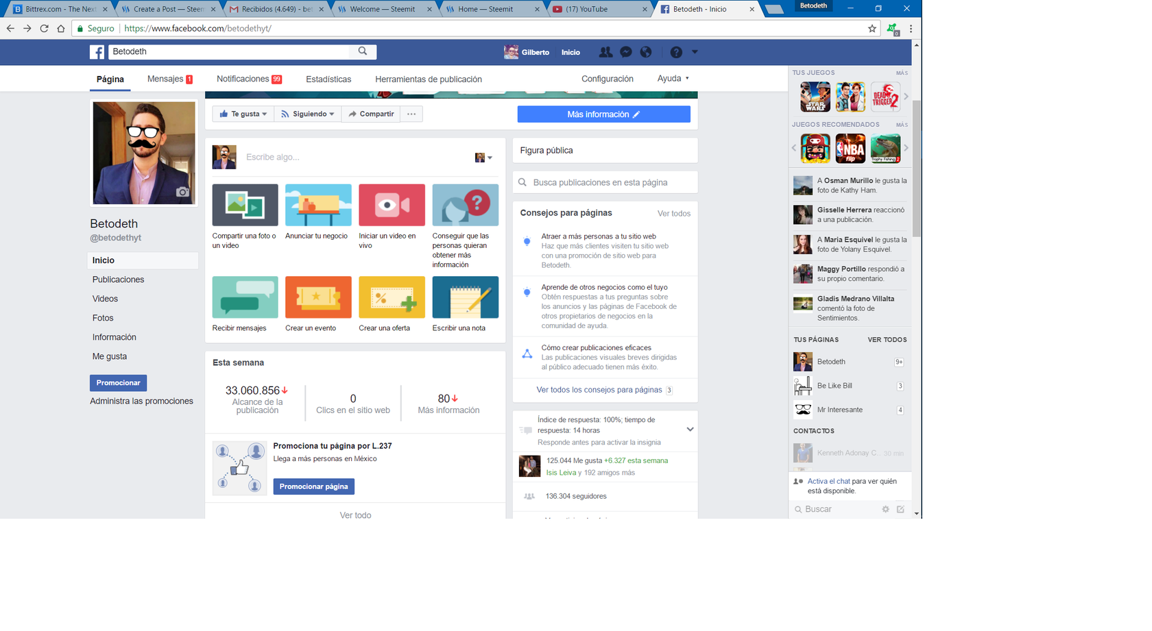Click the Promocionar página button

313,486
